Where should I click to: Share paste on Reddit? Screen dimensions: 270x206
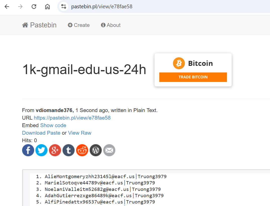tap(82, 150)
